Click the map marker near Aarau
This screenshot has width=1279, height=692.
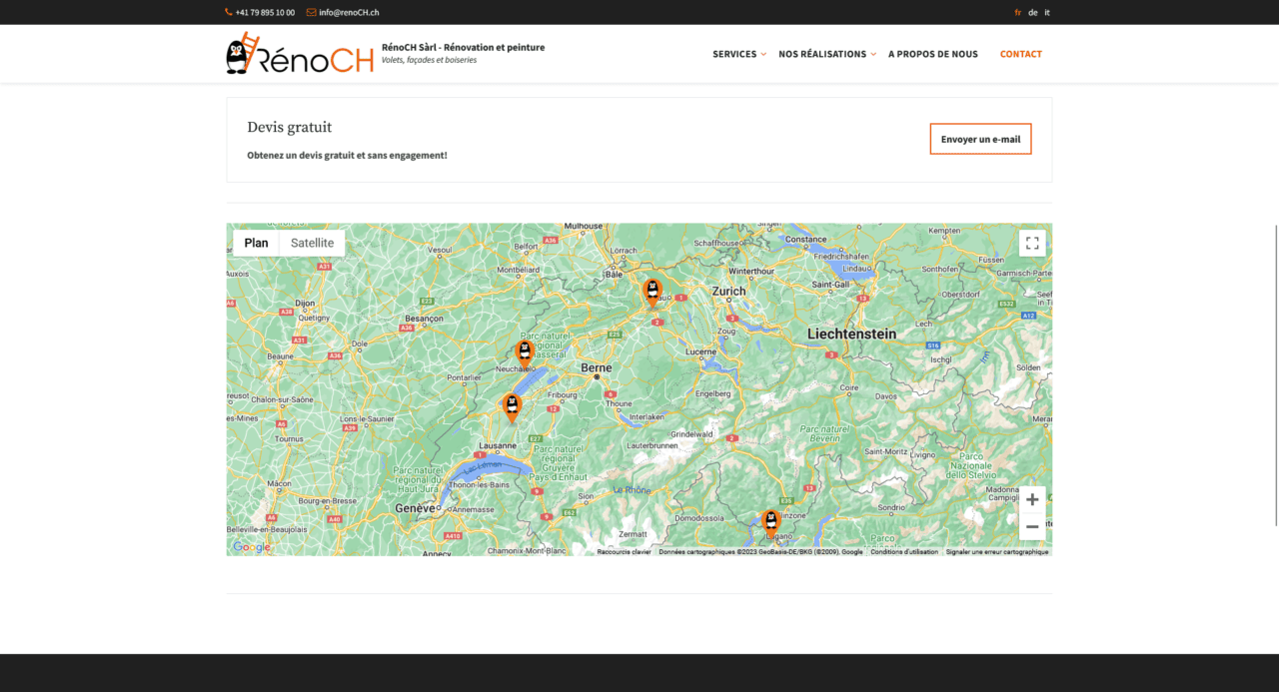[x=652, y=291]
